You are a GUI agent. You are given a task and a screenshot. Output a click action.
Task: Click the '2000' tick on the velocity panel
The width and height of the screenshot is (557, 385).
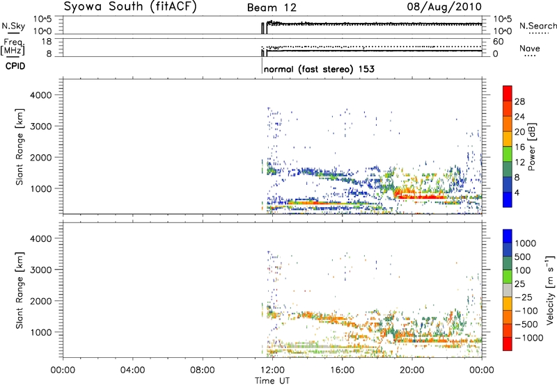[x=40, y=301]
